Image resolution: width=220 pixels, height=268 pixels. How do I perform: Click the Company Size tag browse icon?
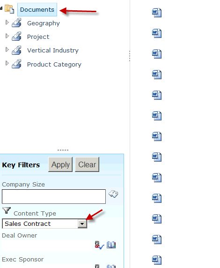click(113, 194)
